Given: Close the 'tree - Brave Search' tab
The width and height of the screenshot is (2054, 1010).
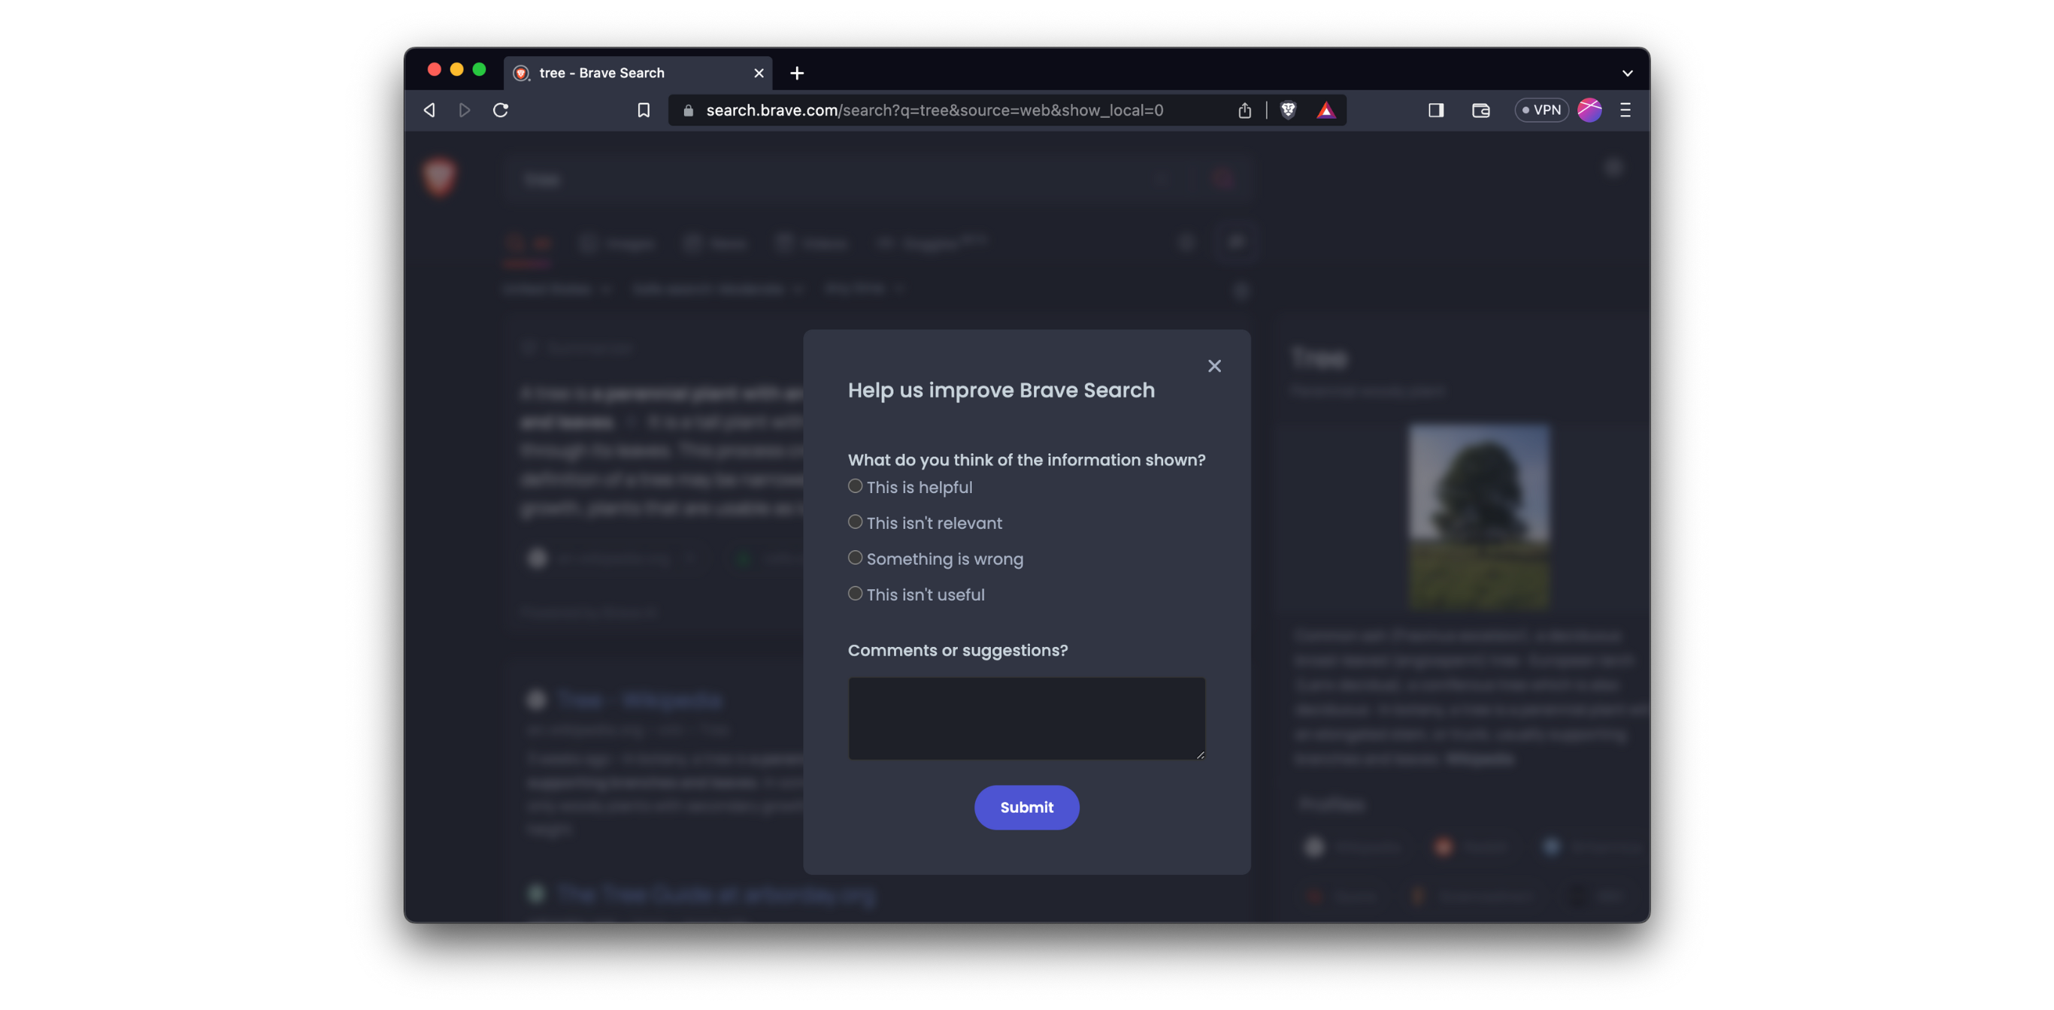Looking at the screenshot, I should (x=759, y=74).
